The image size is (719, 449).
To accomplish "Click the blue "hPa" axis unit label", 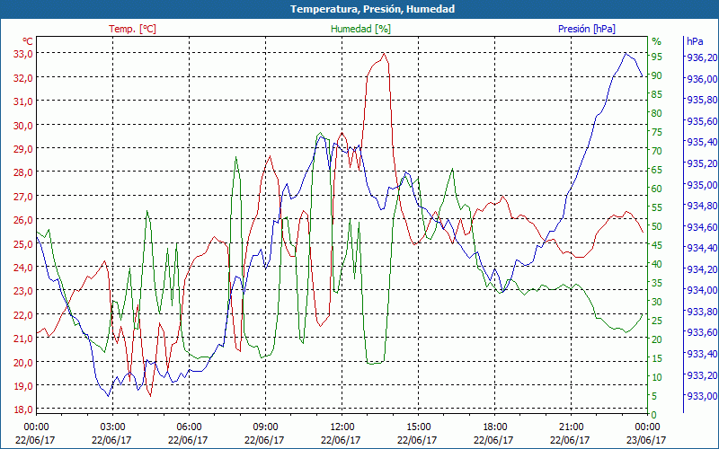I will pyautogui.click(x=695, y=41).
